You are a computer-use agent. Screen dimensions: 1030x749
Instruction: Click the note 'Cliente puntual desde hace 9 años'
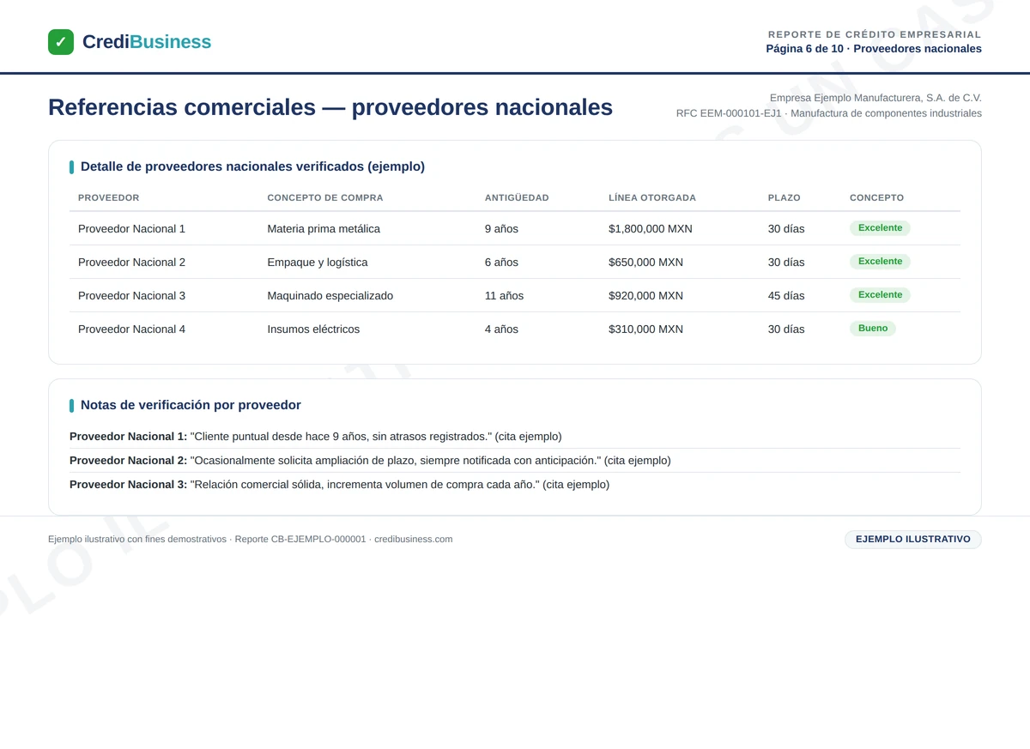[316, 437]
